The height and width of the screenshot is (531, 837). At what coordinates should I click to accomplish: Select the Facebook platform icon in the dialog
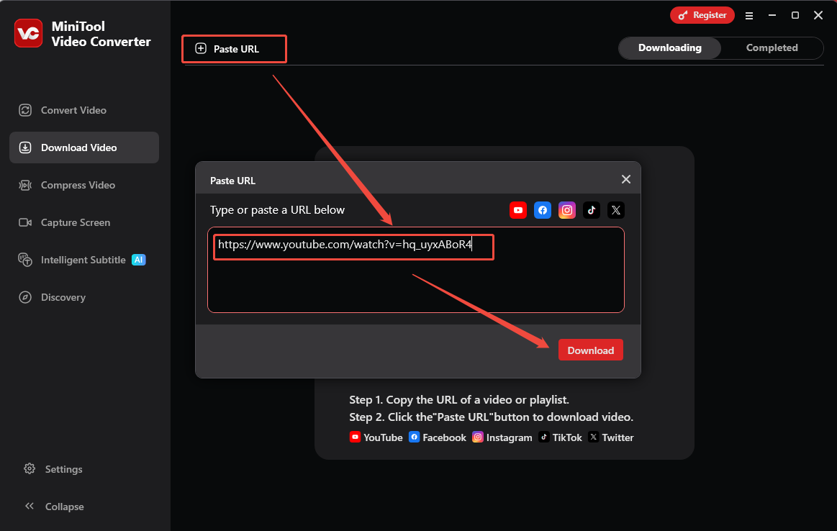click(x=542, y=210)
